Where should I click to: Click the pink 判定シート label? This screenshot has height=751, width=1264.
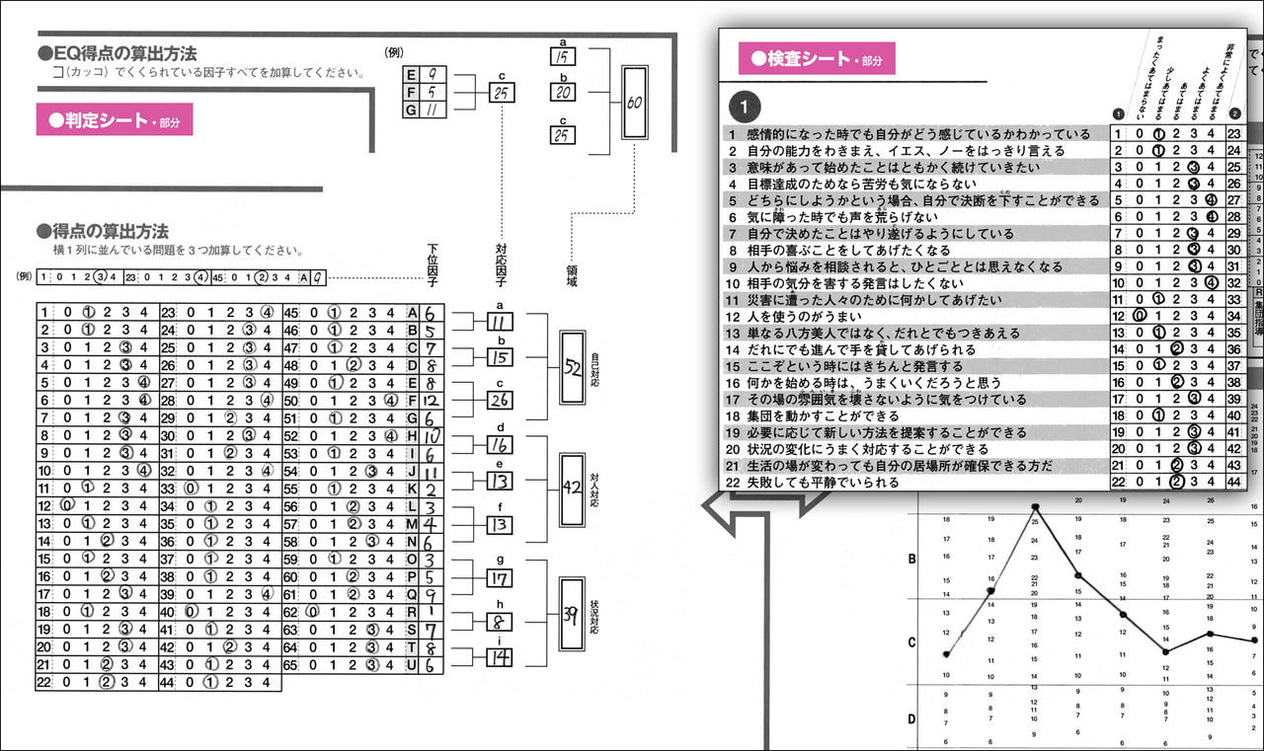pos(114,119)
